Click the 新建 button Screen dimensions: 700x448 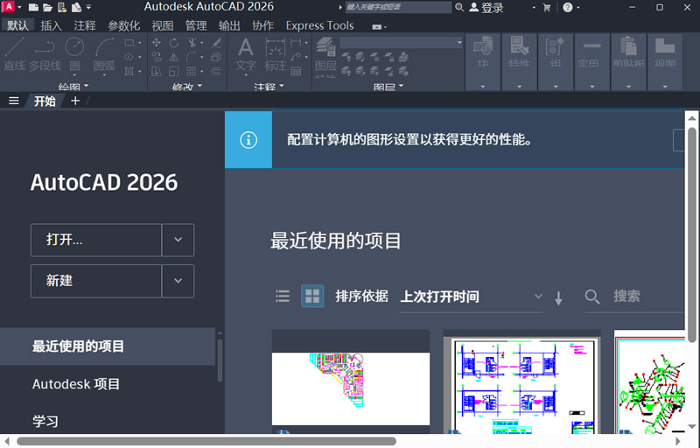96,281
